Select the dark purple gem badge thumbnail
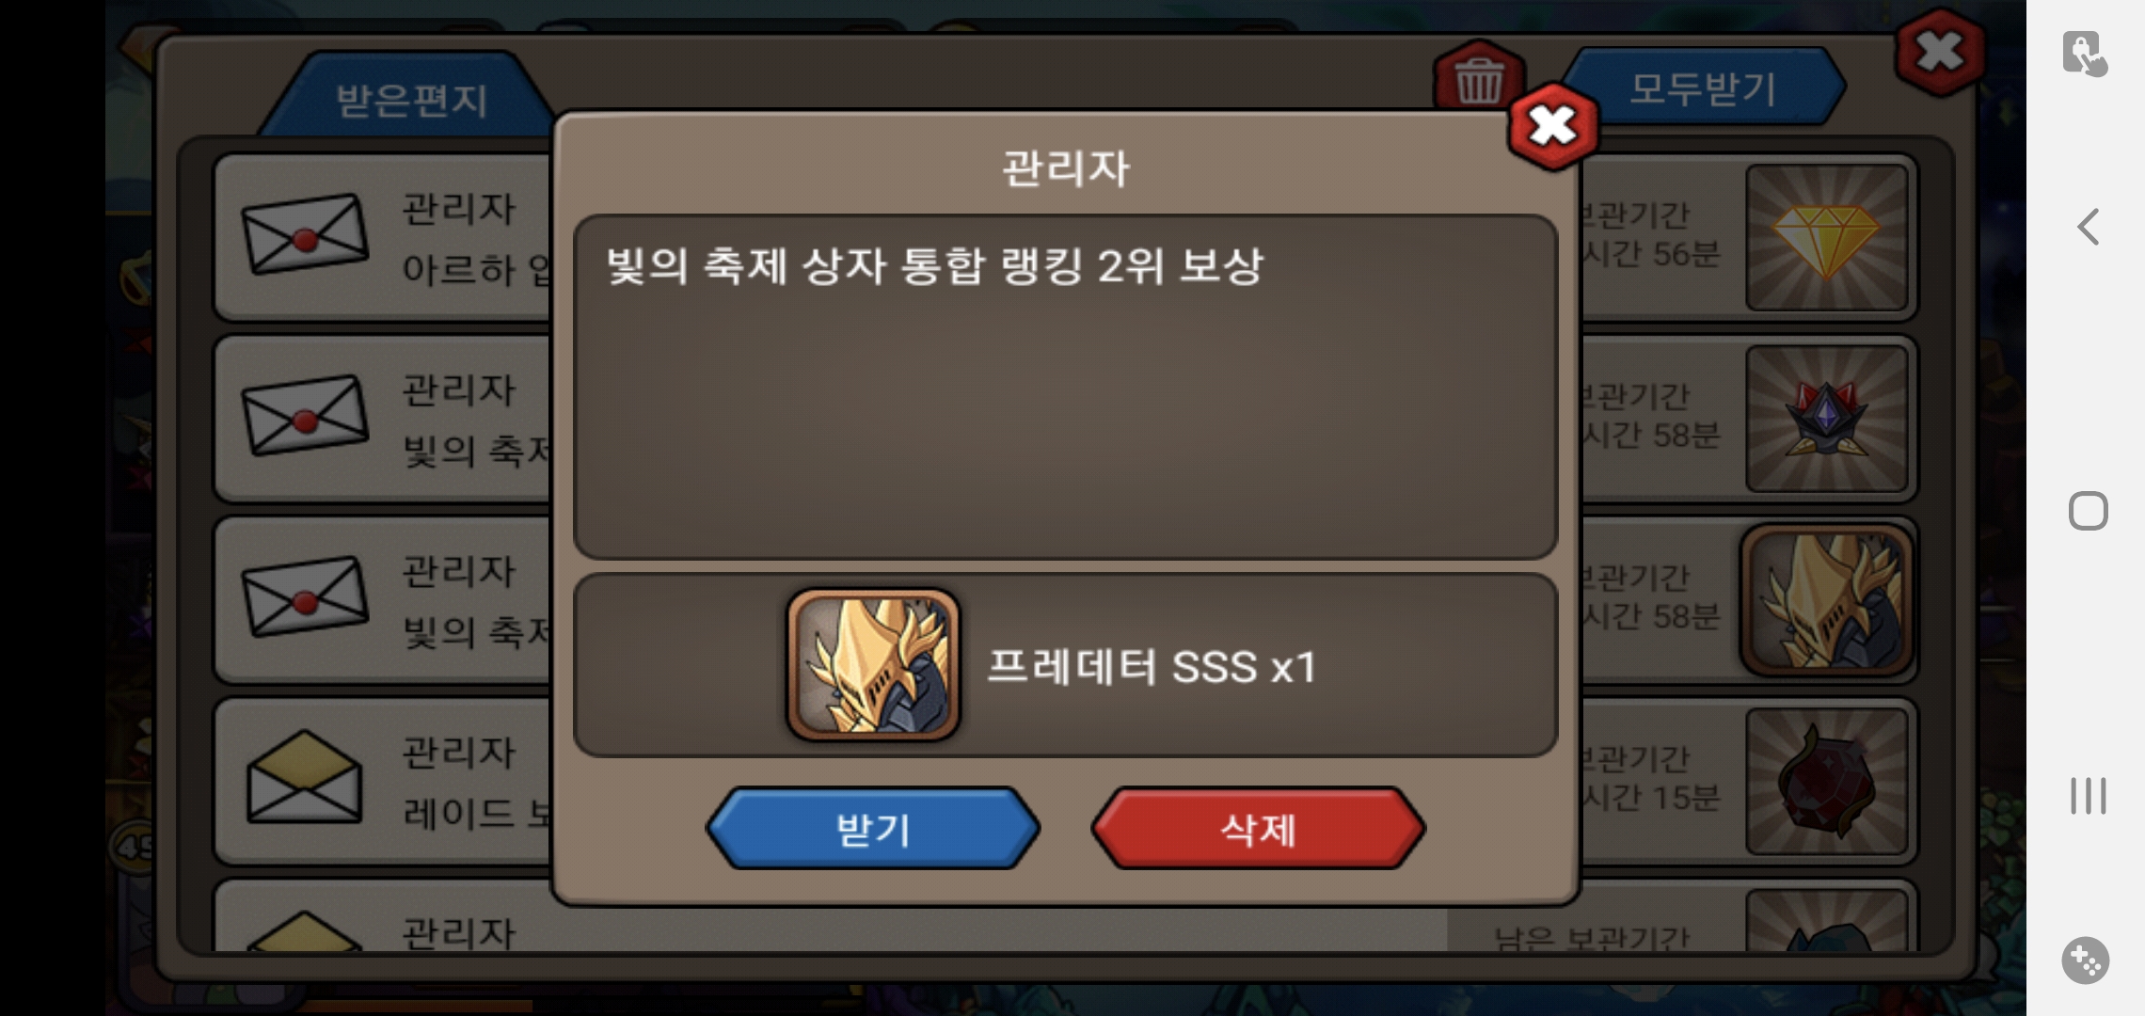The height and width of the screenshot is (1016, 2145). tap(1826, 419)
